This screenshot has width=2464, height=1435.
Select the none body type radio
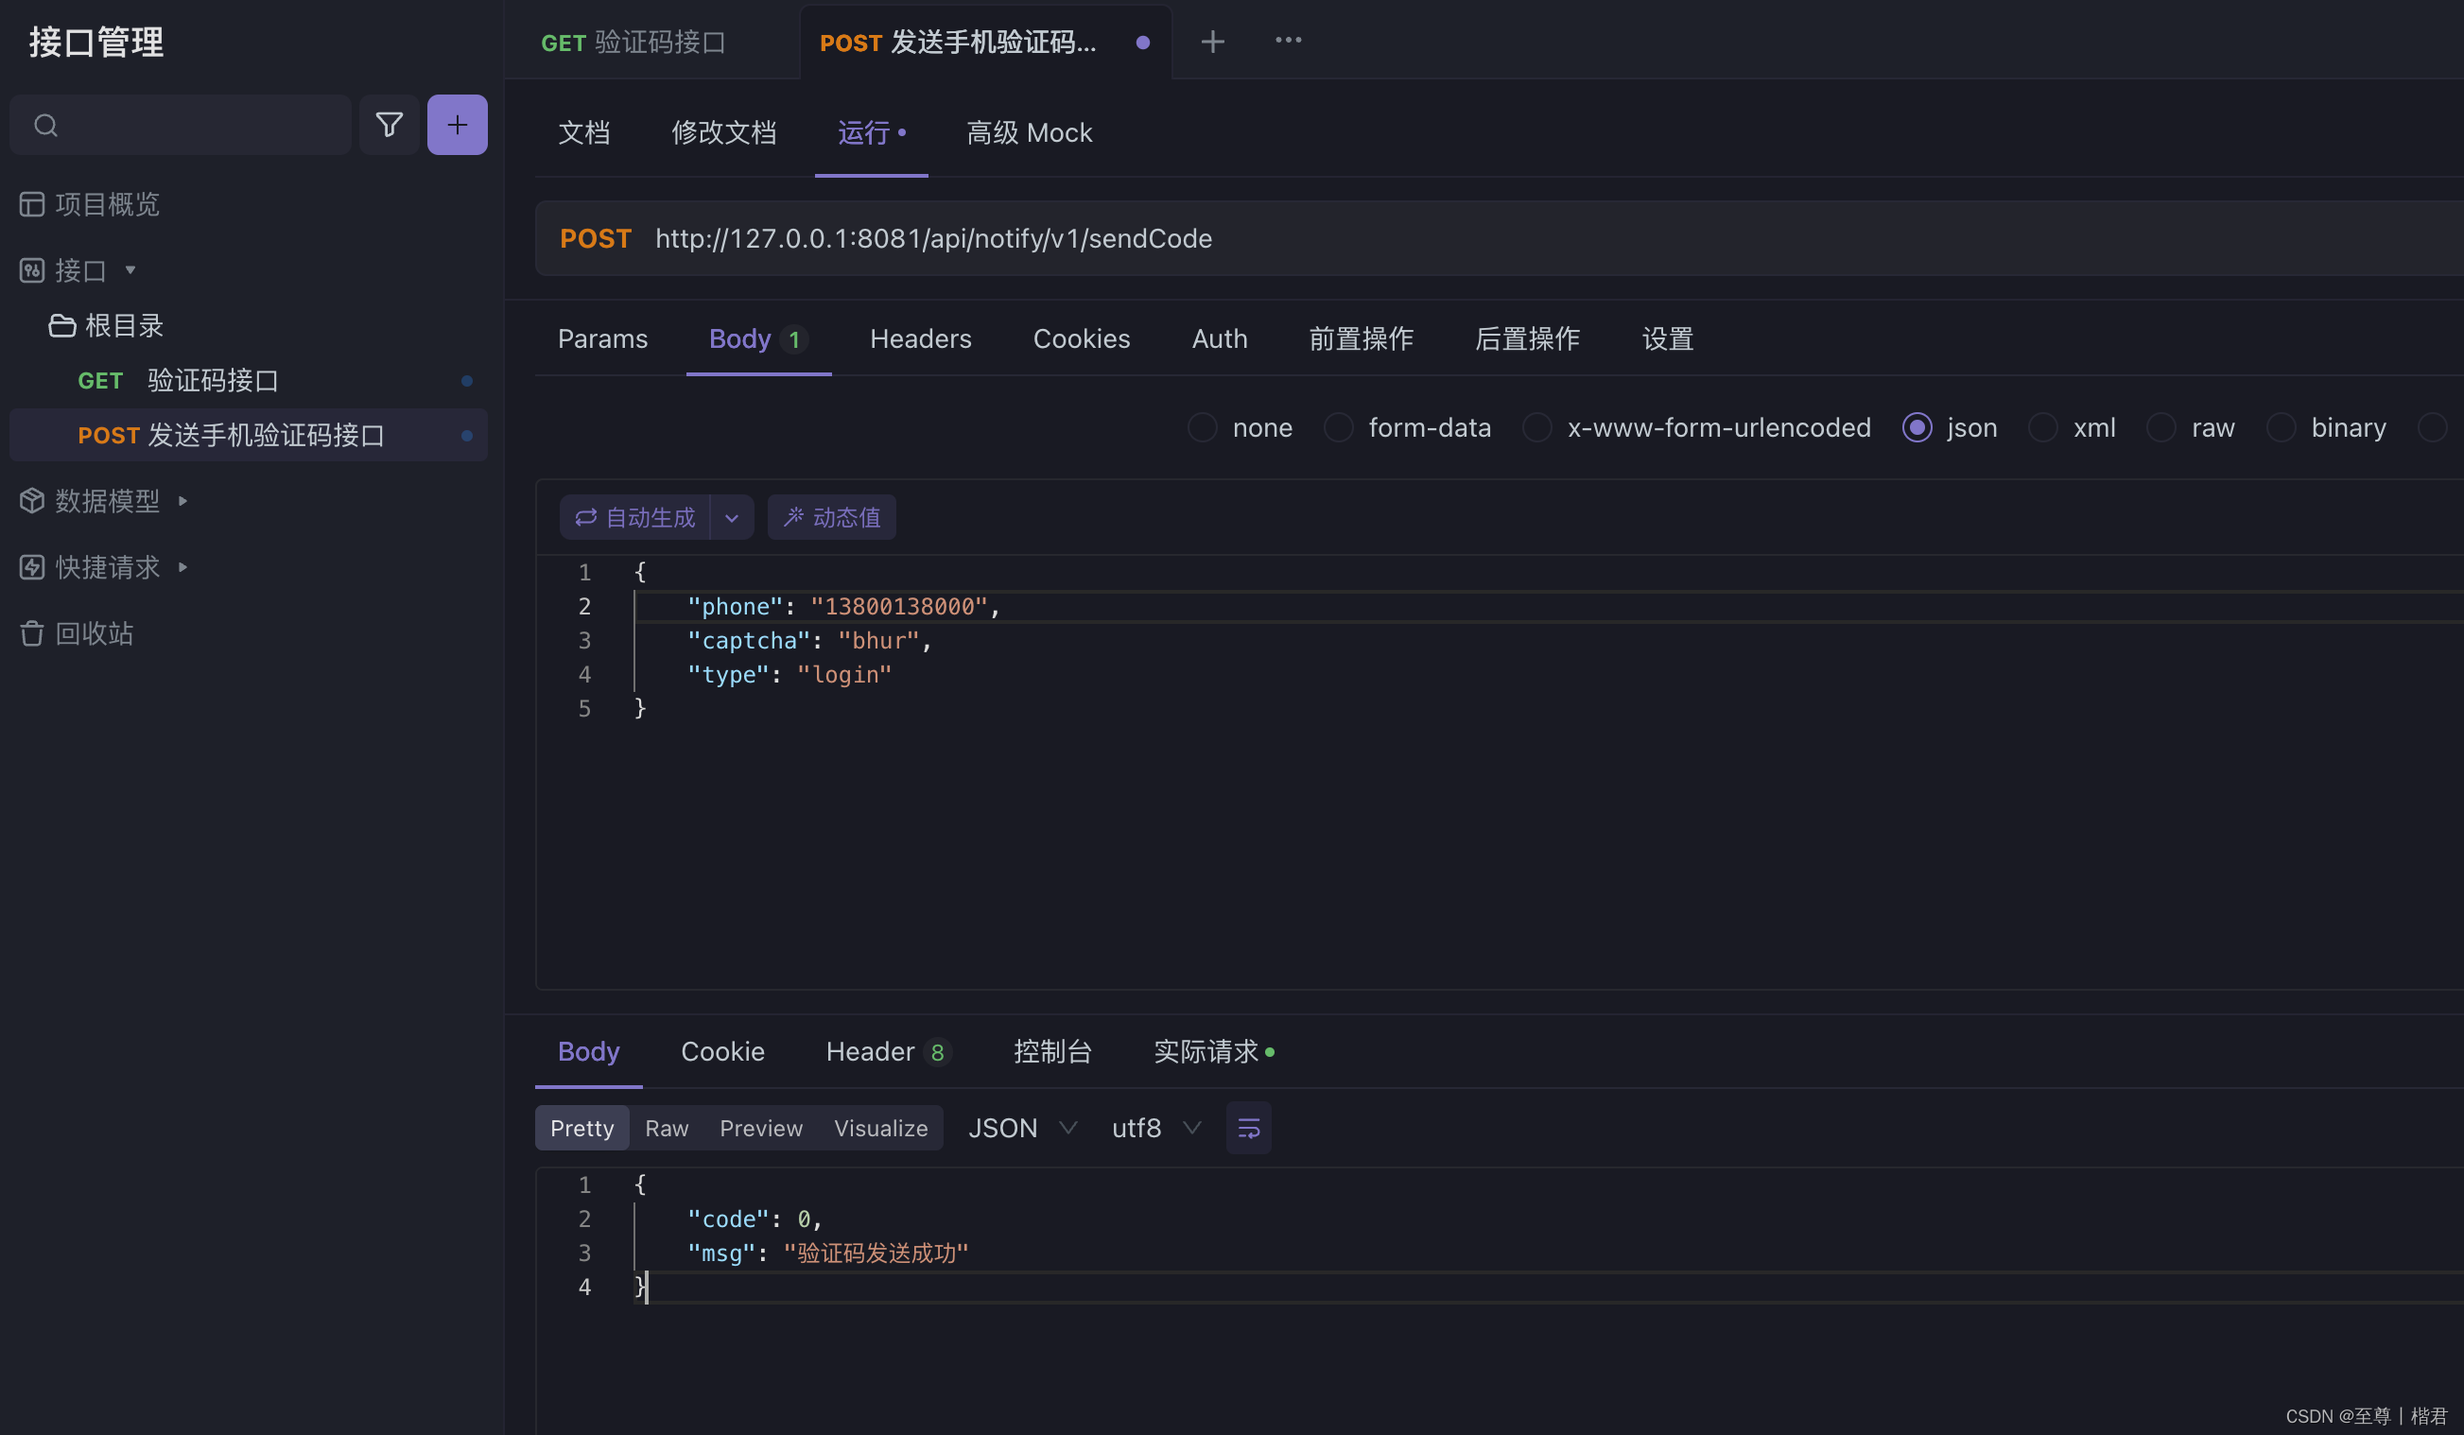(x=1202, y=427)
